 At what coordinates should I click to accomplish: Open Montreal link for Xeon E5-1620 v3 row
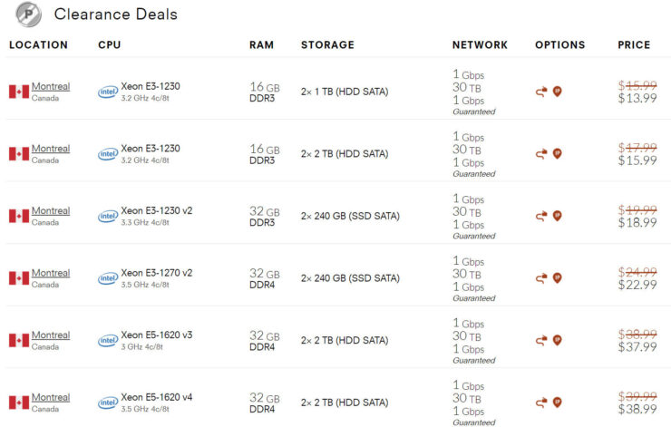click(51, 335)
